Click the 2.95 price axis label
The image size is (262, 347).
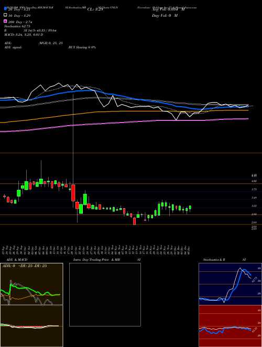click(x=254, y=214)
